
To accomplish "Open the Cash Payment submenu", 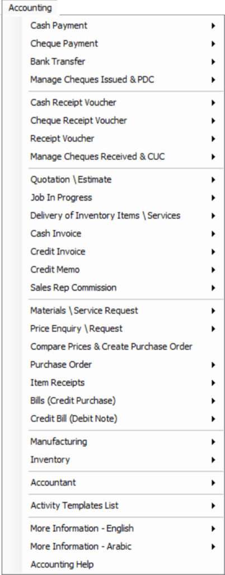I will pos(123,25).
